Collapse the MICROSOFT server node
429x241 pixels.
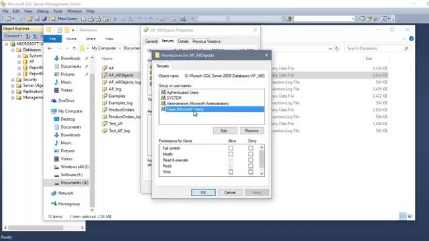[x=7, y=44]
